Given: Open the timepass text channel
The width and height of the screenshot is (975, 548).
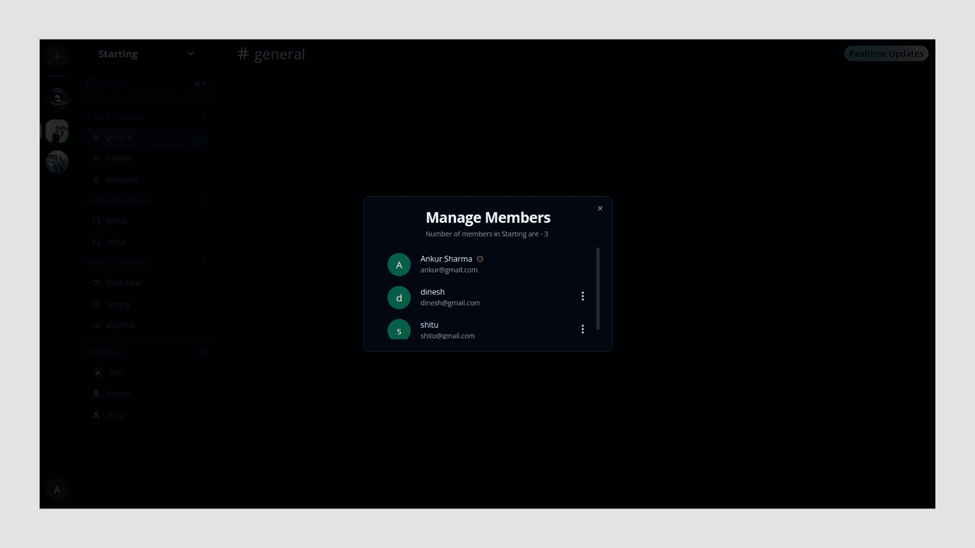Looking at the screenshot, I should 147,180.
